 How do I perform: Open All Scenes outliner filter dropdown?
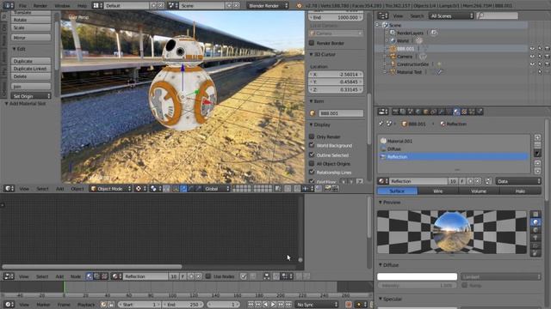point(451,15)
